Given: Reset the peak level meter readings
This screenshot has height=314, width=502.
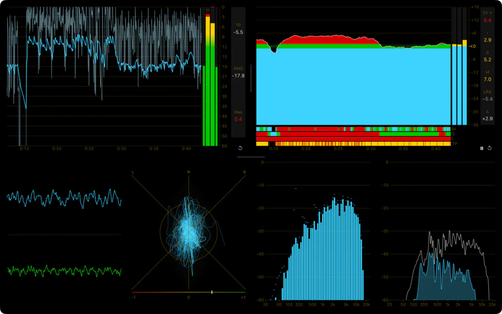Looking at the screenshot, I should (240, 148).
